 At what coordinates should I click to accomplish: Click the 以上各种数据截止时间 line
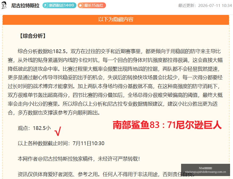pyautogui.click(x=61, y=143)
